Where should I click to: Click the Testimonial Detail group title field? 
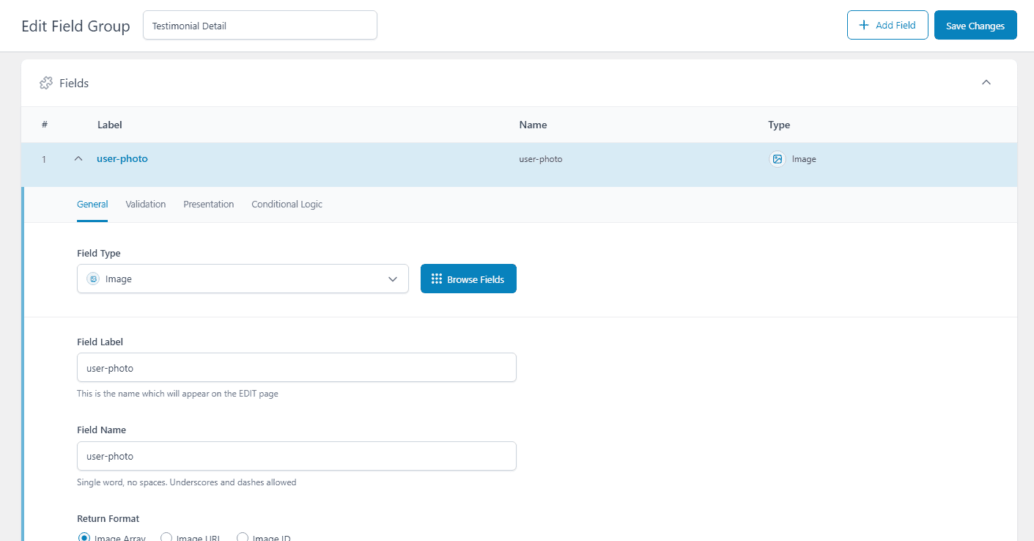click(259, 26)
